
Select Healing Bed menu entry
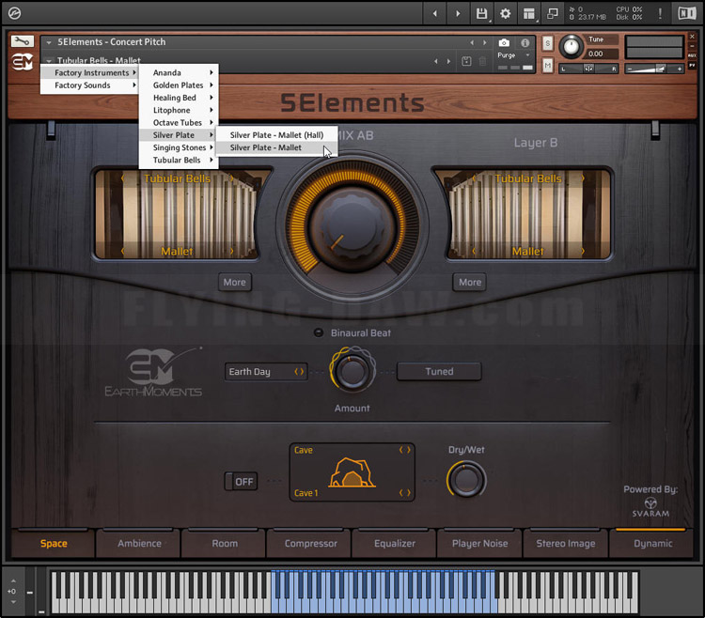tap(179, 98)
